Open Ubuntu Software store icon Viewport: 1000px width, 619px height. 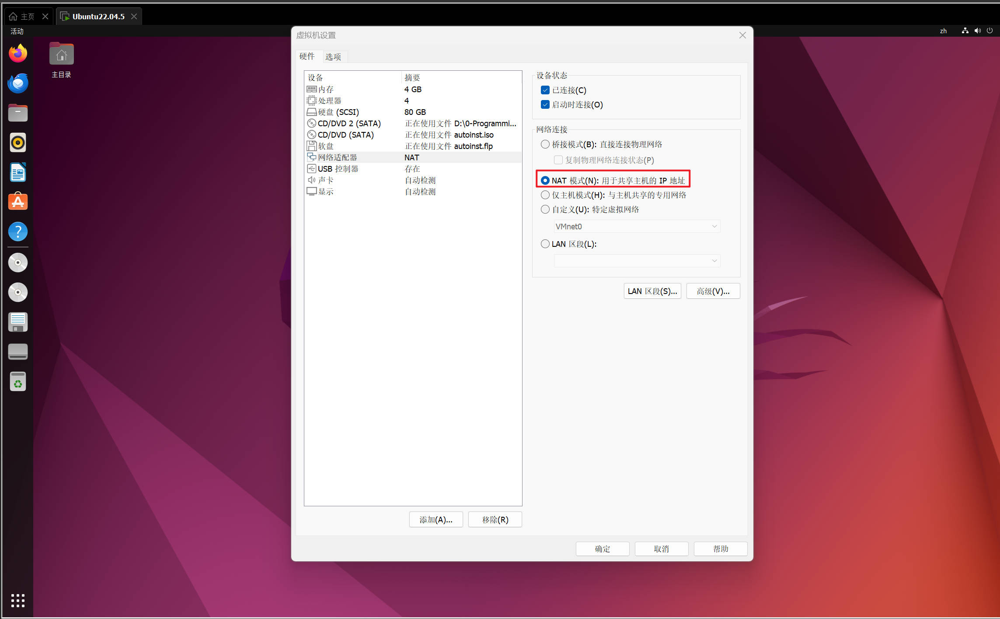click(x=18, y=202)
